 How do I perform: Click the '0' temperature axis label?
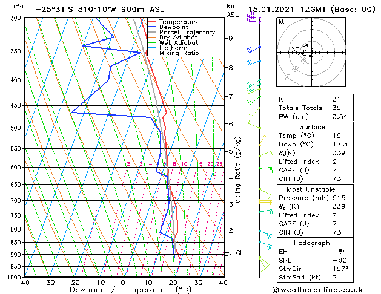click(x=123, y=283)
